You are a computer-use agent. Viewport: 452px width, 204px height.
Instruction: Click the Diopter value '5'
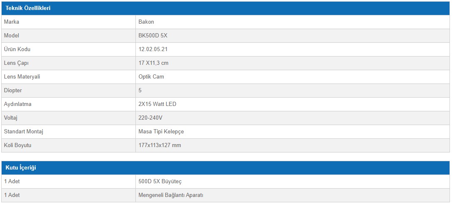click(140, 91)
